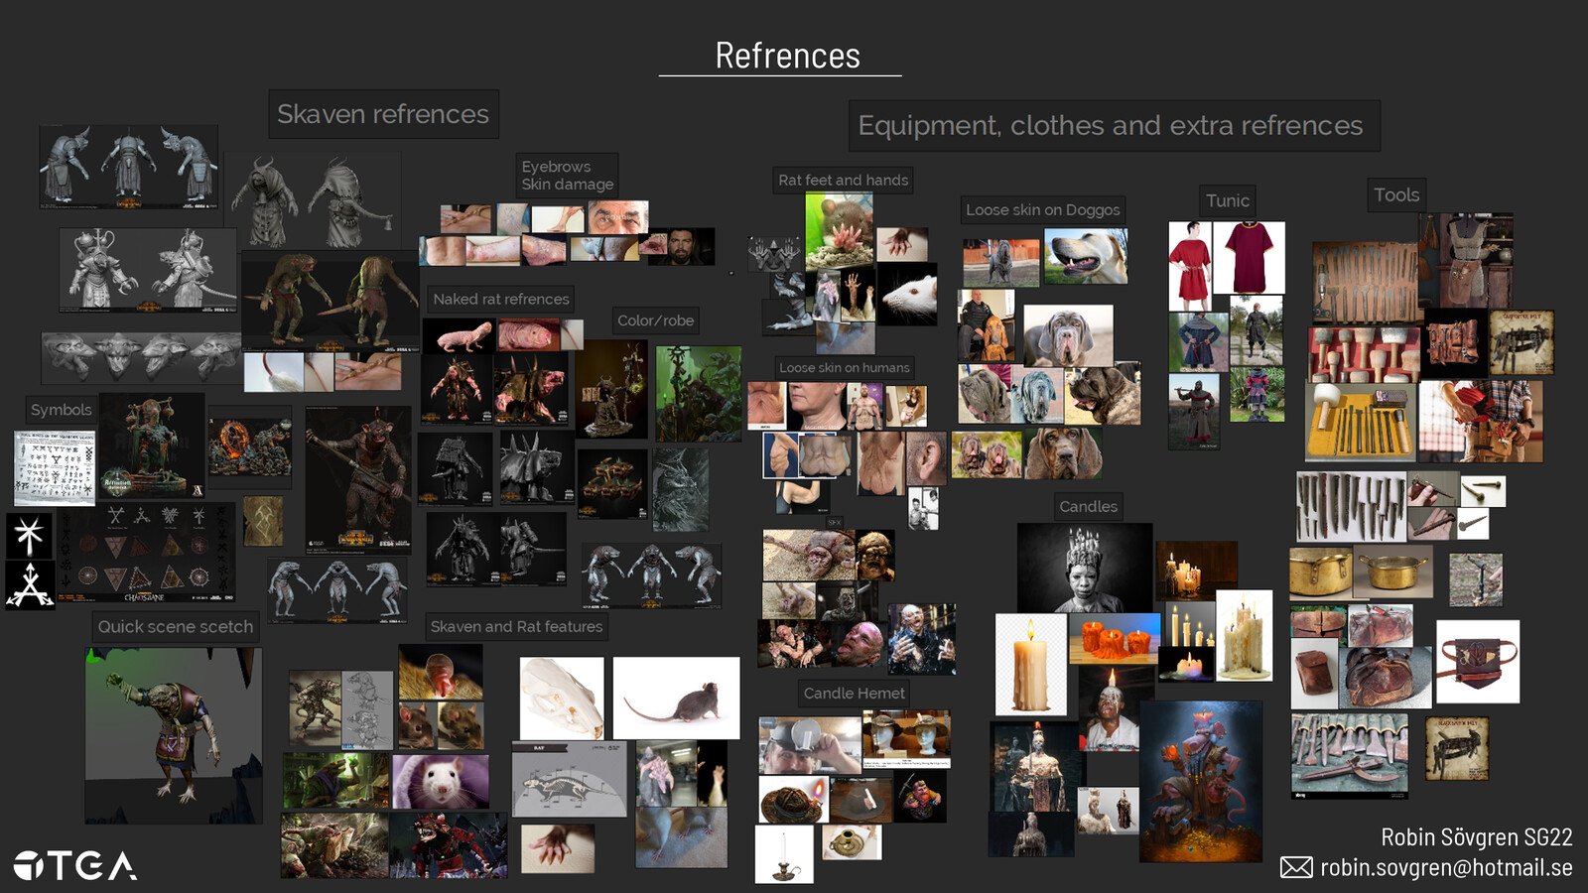Open the quick scene sketch Skaven render
The height and width of the screenshot is (893, 1588).
174,735
